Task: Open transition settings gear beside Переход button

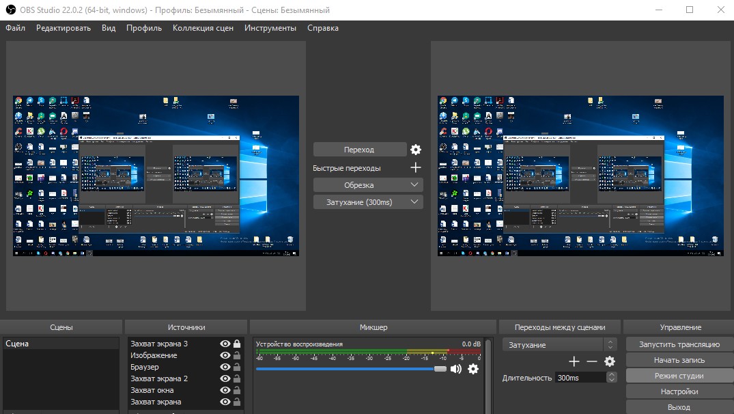Action: coord(416,150)
